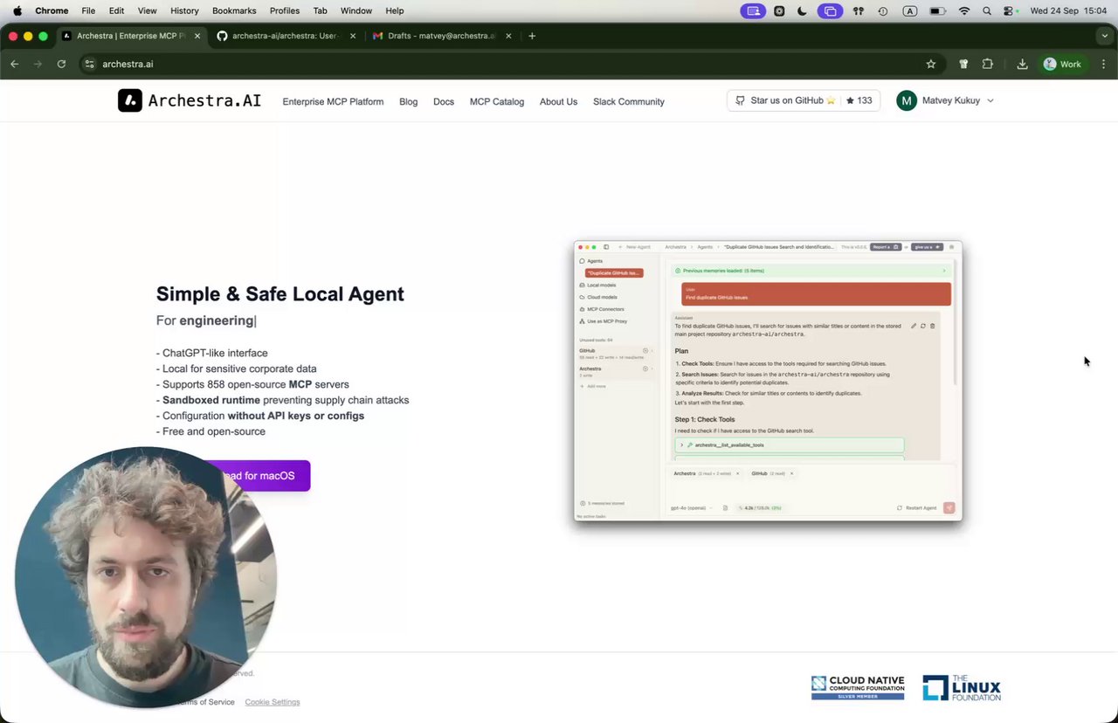
Task: Open Chrome tab search chevron
Action: 1105,36
